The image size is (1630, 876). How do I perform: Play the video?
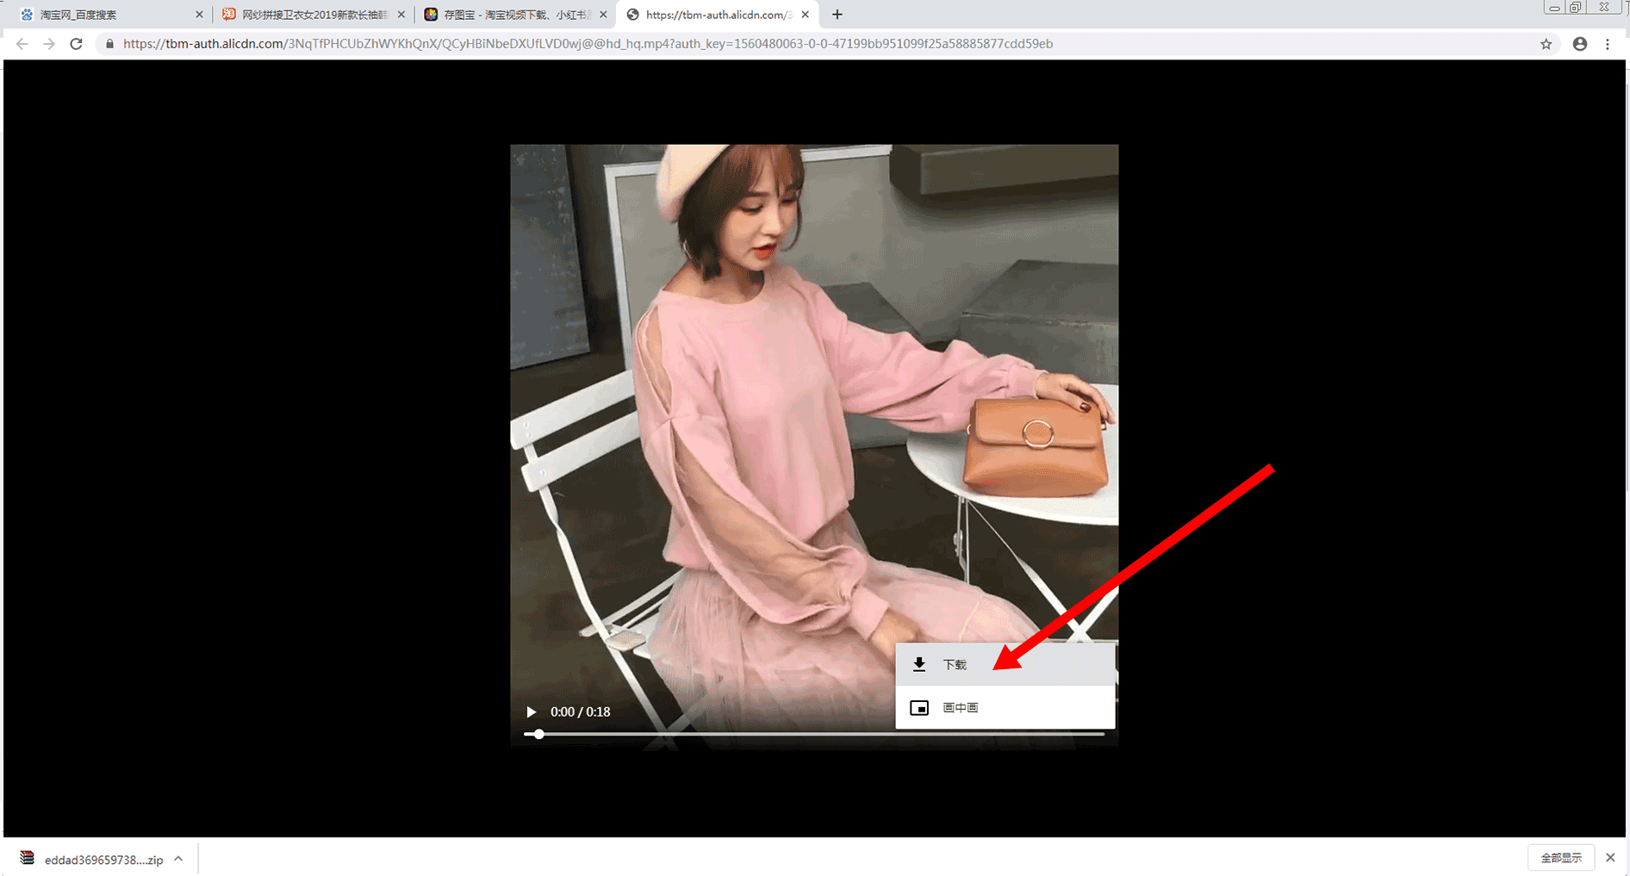point(531,711)
